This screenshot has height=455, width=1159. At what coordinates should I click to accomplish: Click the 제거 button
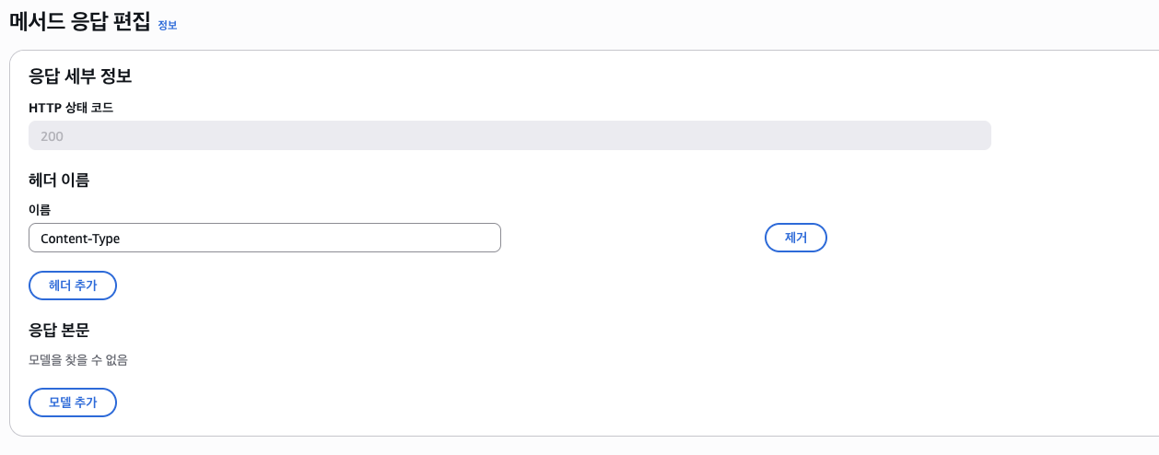click(x=796, y=238)
